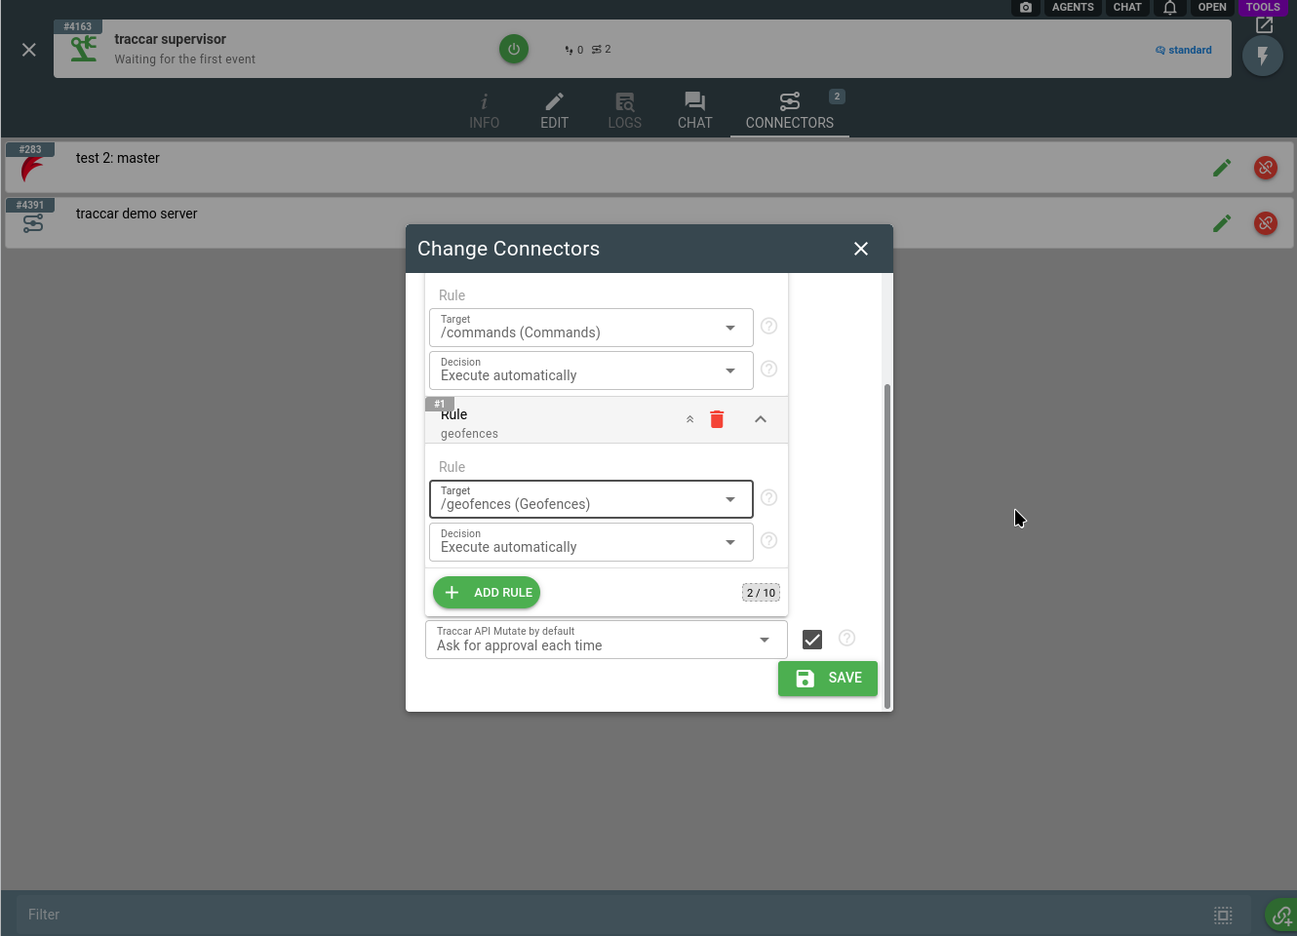Save the connector changes
1297x936 pixels.
(828, 679)
